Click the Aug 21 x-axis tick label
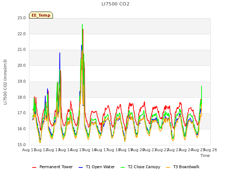The height and width of the screenshot is (174, 232). pyautogui.click(x=150, y=150)
